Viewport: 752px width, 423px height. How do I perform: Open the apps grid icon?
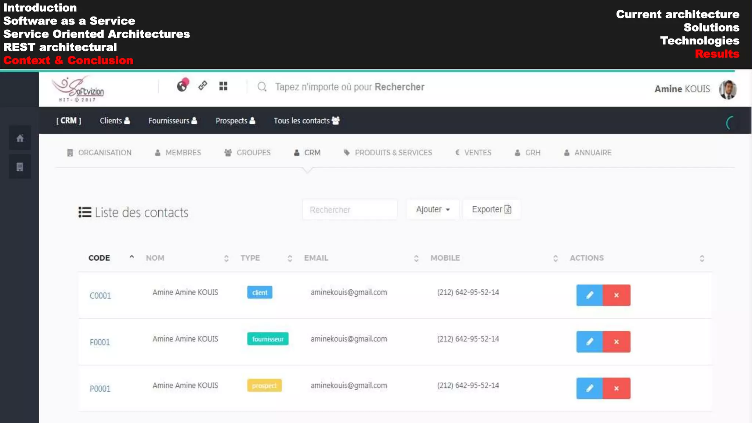click(223, 86)
